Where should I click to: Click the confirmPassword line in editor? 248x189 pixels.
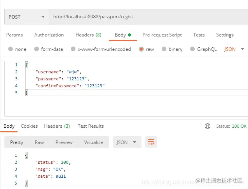tap(70, 86)
